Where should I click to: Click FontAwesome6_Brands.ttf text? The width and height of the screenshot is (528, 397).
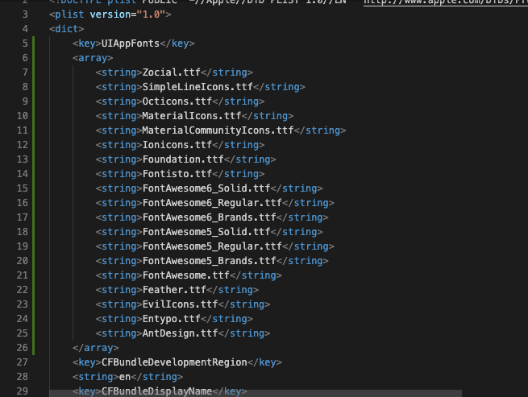pos(209,217)
